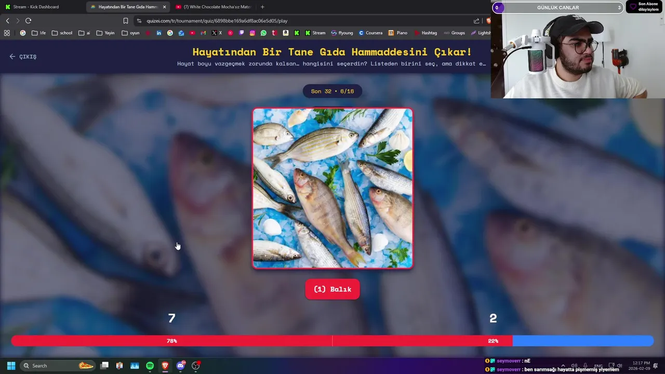Open the Coursera bookmark
This screenshot has height=374, width=665.
click(x=370, y=33)
